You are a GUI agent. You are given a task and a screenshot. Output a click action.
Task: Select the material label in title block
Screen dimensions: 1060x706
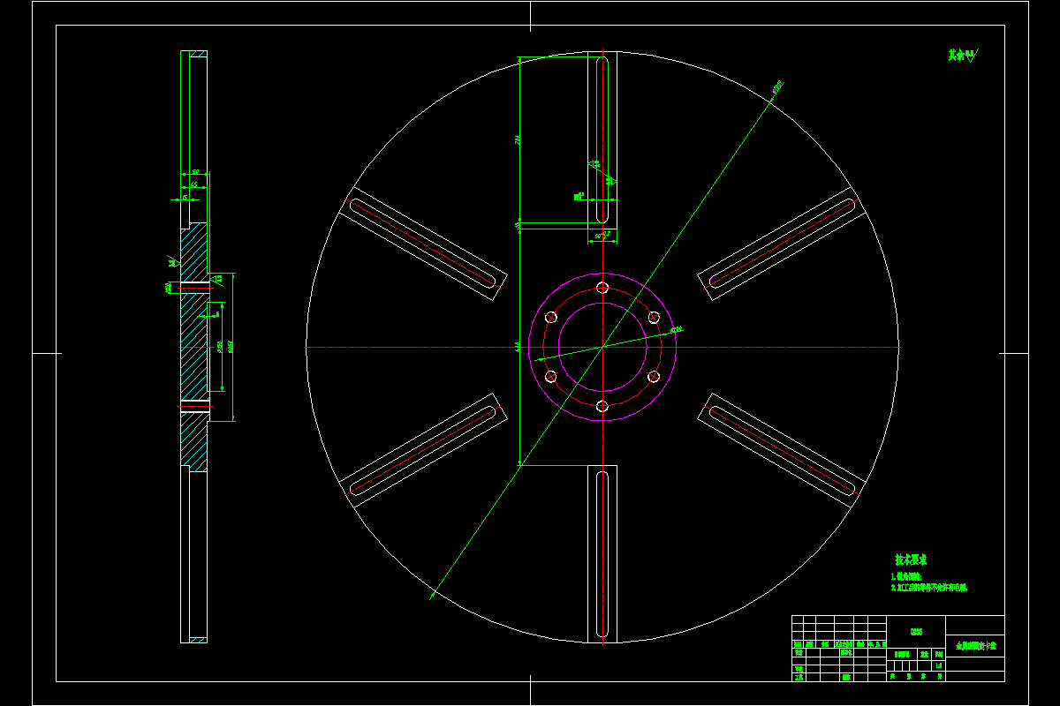[x=916, y=632]
